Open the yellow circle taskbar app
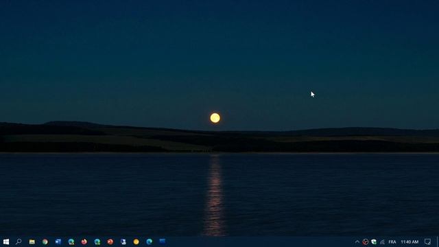The image size is (439, 247). coord(136,242)
